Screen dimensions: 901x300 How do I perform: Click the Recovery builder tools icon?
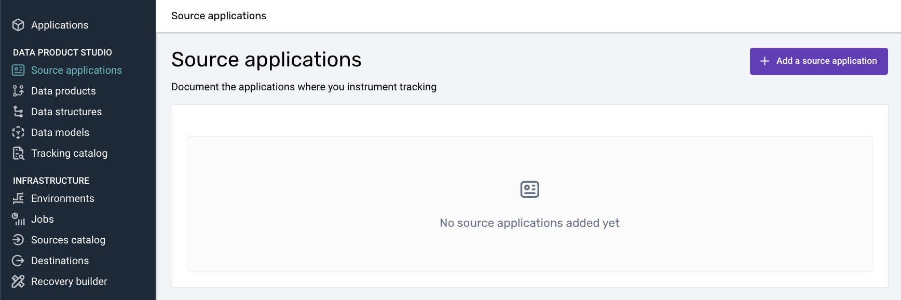[x=18, y=281]
